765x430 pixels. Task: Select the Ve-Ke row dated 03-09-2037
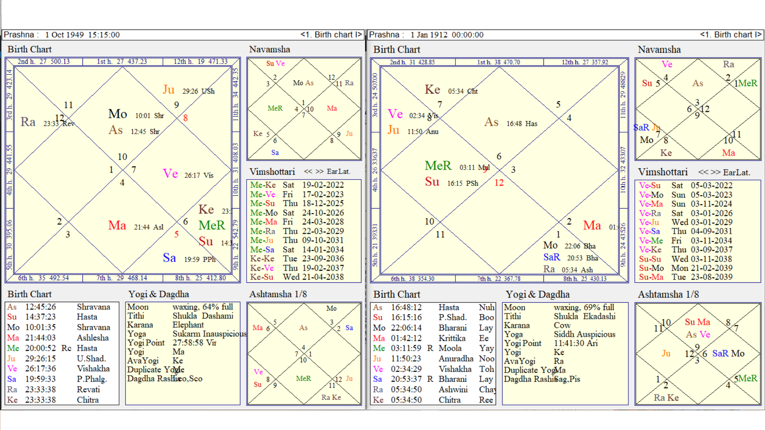pos(686,250)
